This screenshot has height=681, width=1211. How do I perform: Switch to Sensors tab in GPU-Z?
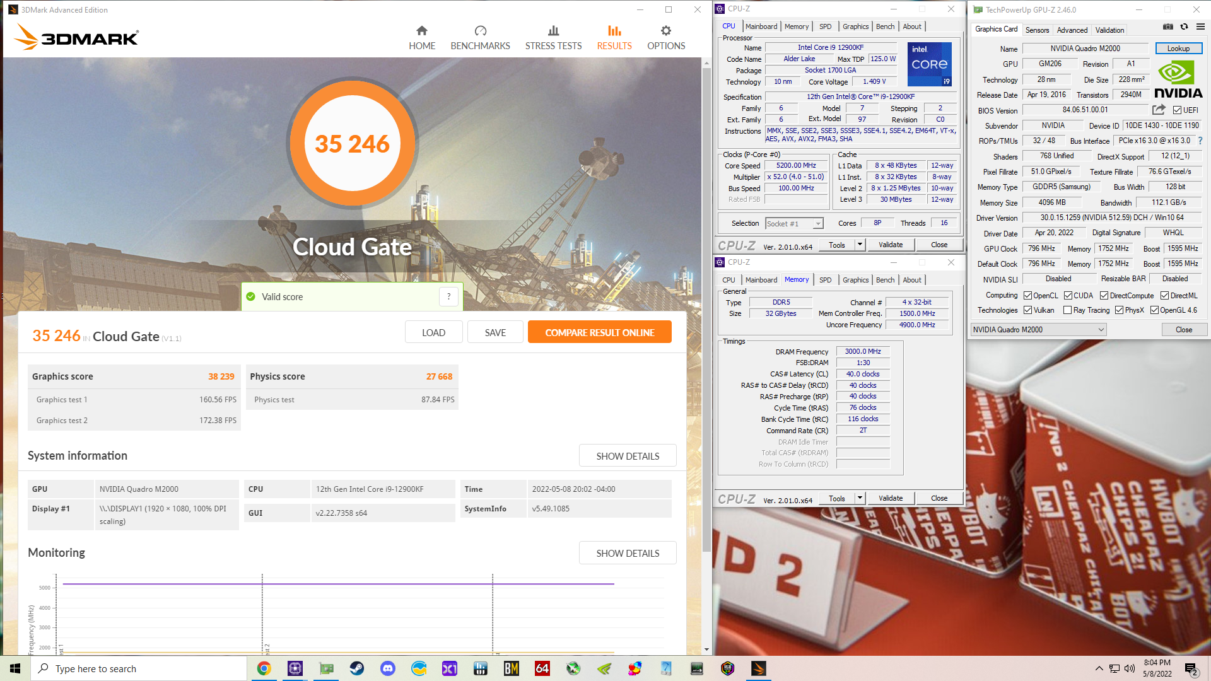pos(1037,30)
